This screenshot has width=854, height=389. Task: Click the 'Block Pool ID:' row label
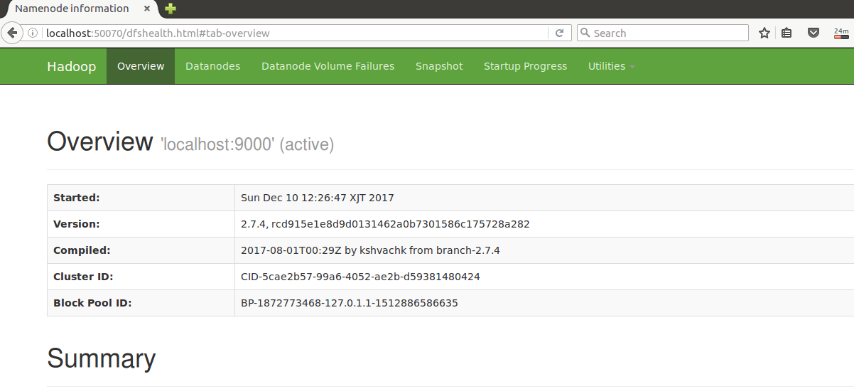(x=92, y=303)
